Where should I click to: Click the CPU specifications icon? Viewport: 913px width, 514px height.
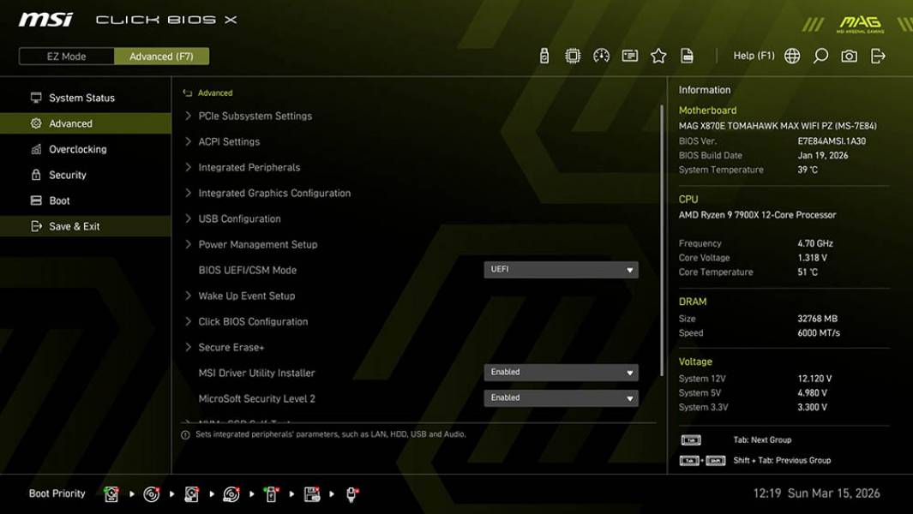point(572,55)
